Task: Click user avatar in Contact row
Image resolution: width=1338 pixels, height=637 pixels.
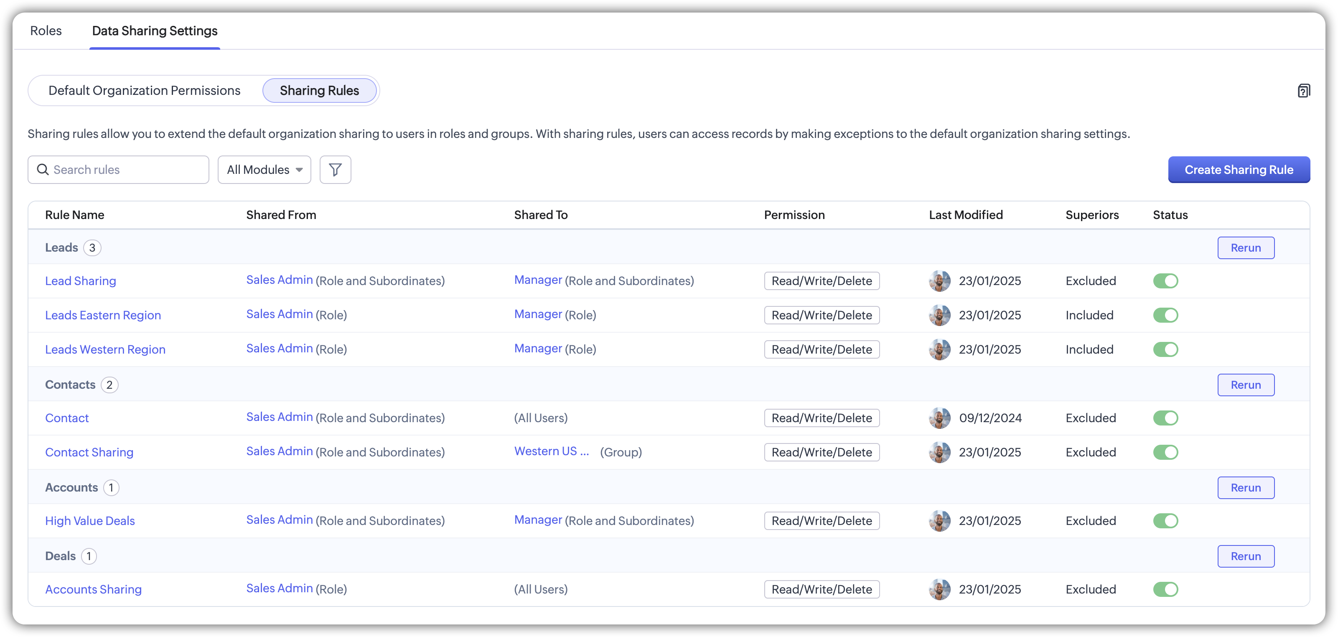Action: [939, 418]
